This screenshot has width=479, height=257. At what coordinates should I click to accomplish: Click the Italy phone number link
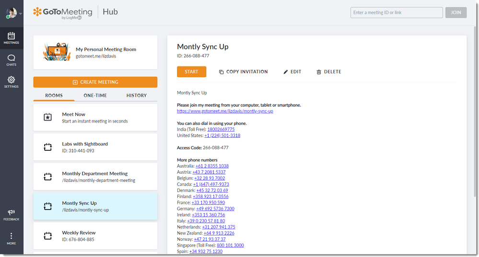tap(206, 221)
